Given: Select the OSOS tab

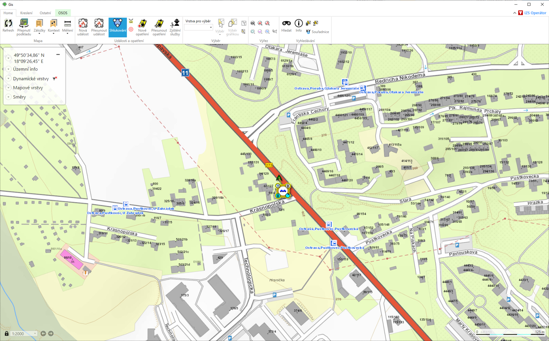Looking at the screenshot, I should point(63,13).
